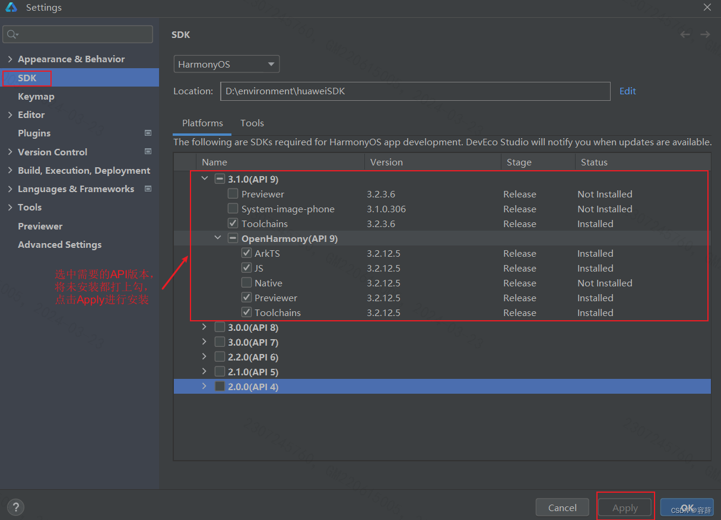721x520 pixels.
Task: Switch to the Platforms tab
Action: tap(202, 123)
